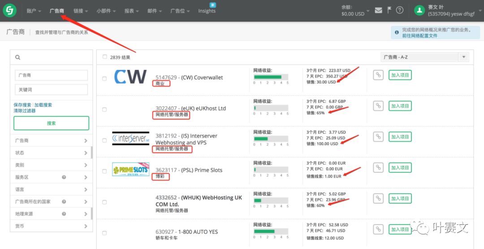This screenshot has width=484, height=249.
Task: Check the WebHosting UK row checkbox
Action: (104, 202)
